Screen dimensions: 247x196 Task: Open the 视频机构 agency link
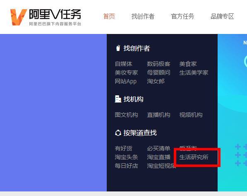(x=191, y=115)
